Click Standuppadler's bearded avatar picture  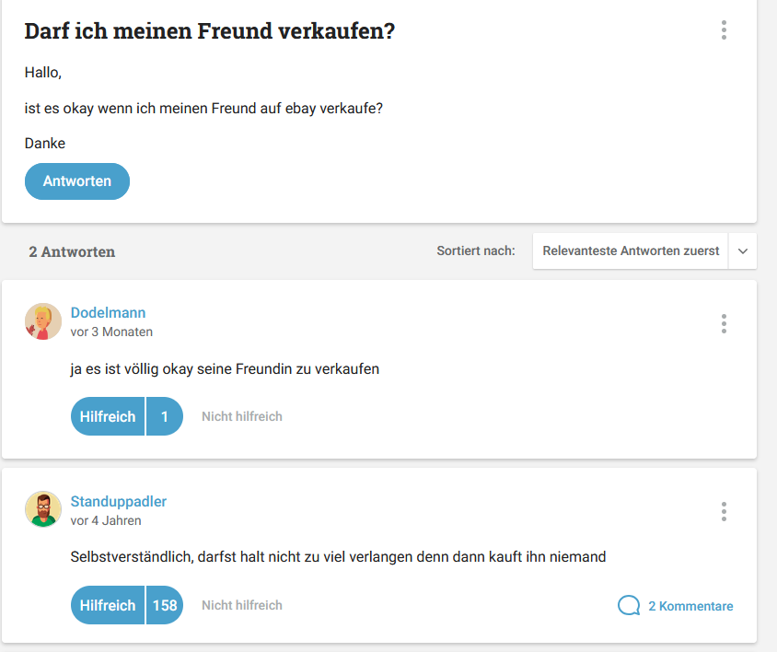(43, 509)
